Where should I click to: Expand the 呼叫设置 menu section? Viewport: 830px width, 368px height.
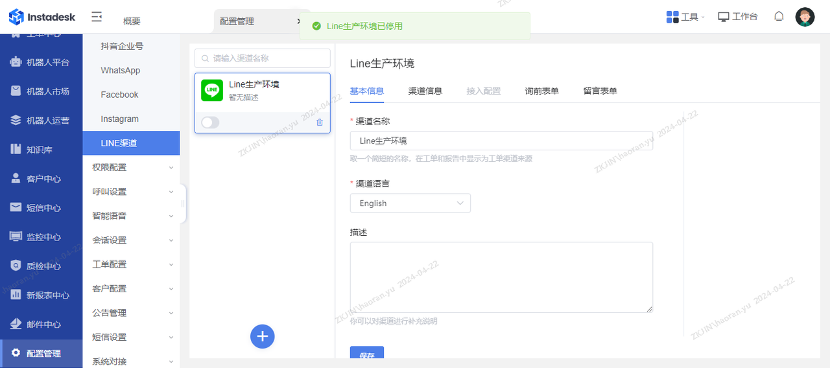(x=131, y=192)
